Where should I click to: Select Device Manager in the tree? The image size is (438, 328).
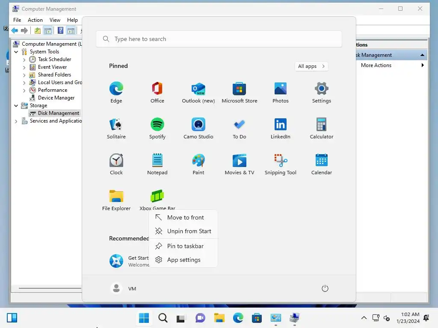coord(56,98)
